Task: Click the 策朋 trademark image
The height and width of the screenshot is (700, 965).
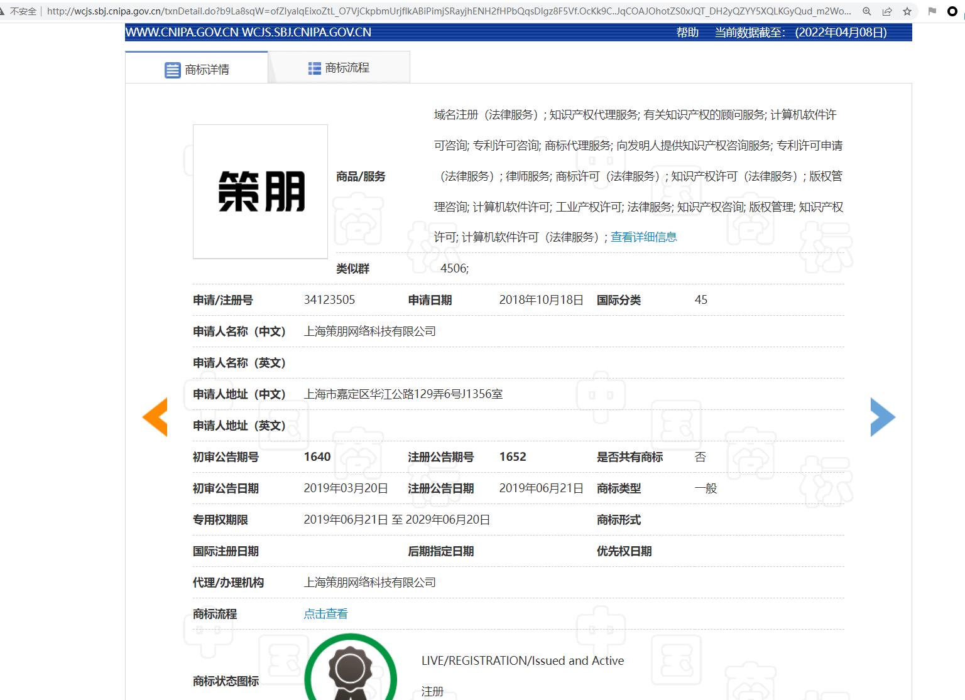Action: pyautogui.click(x=260, y=191)
